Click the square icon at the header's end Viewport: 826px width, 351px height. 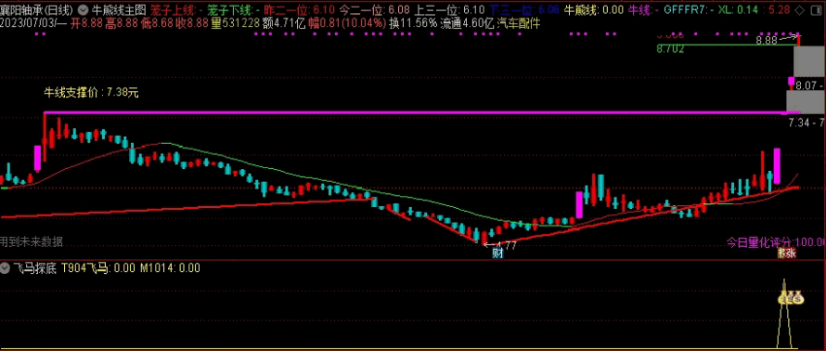[x=817, y=9]
